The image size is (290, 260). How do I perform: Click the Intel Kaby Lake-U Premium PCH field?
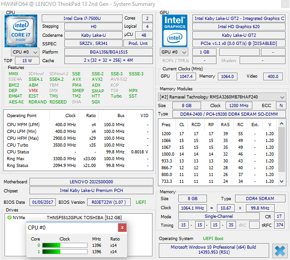click(x=91, y=191)
